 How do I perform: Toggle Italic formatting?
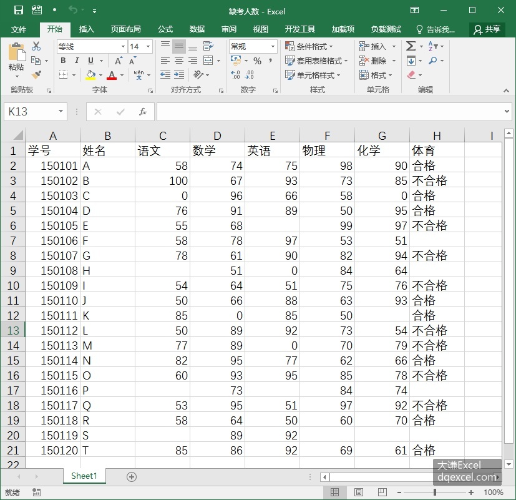tap(77, 60)
